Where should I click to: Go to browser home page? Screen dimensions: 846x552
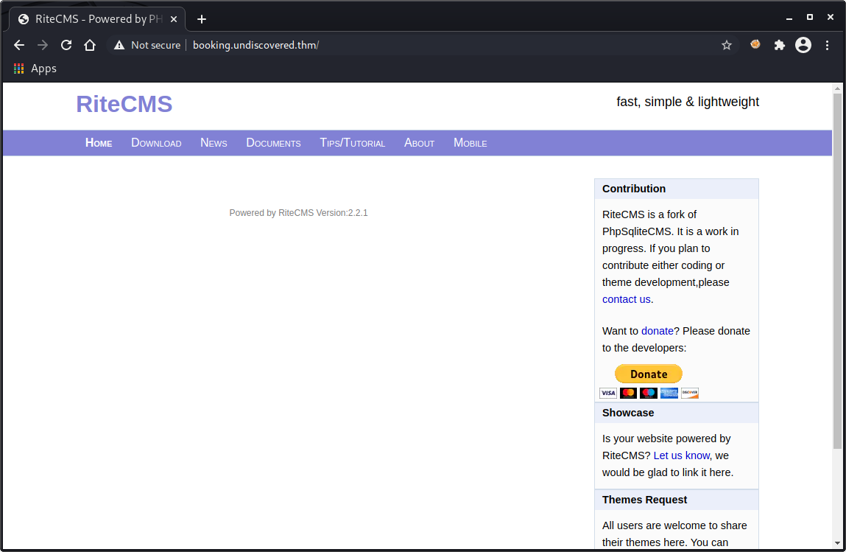point(90,45)
